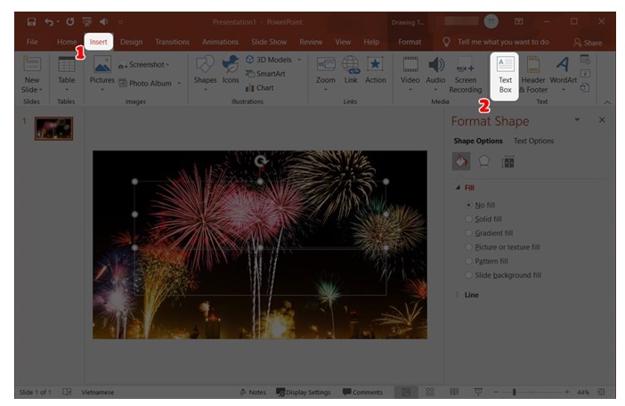The image size is (625, 406).
Task: Click the Chart icon
Action: (x=264, y=87)
